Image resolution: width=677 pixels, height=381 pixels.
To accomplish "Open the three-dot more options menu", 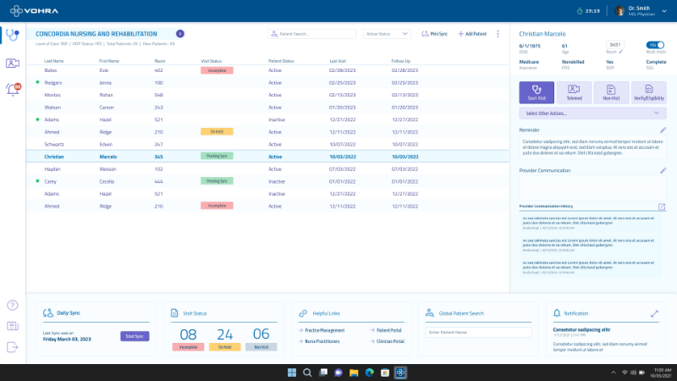I will pyautogui.click(x=499, y=34).
